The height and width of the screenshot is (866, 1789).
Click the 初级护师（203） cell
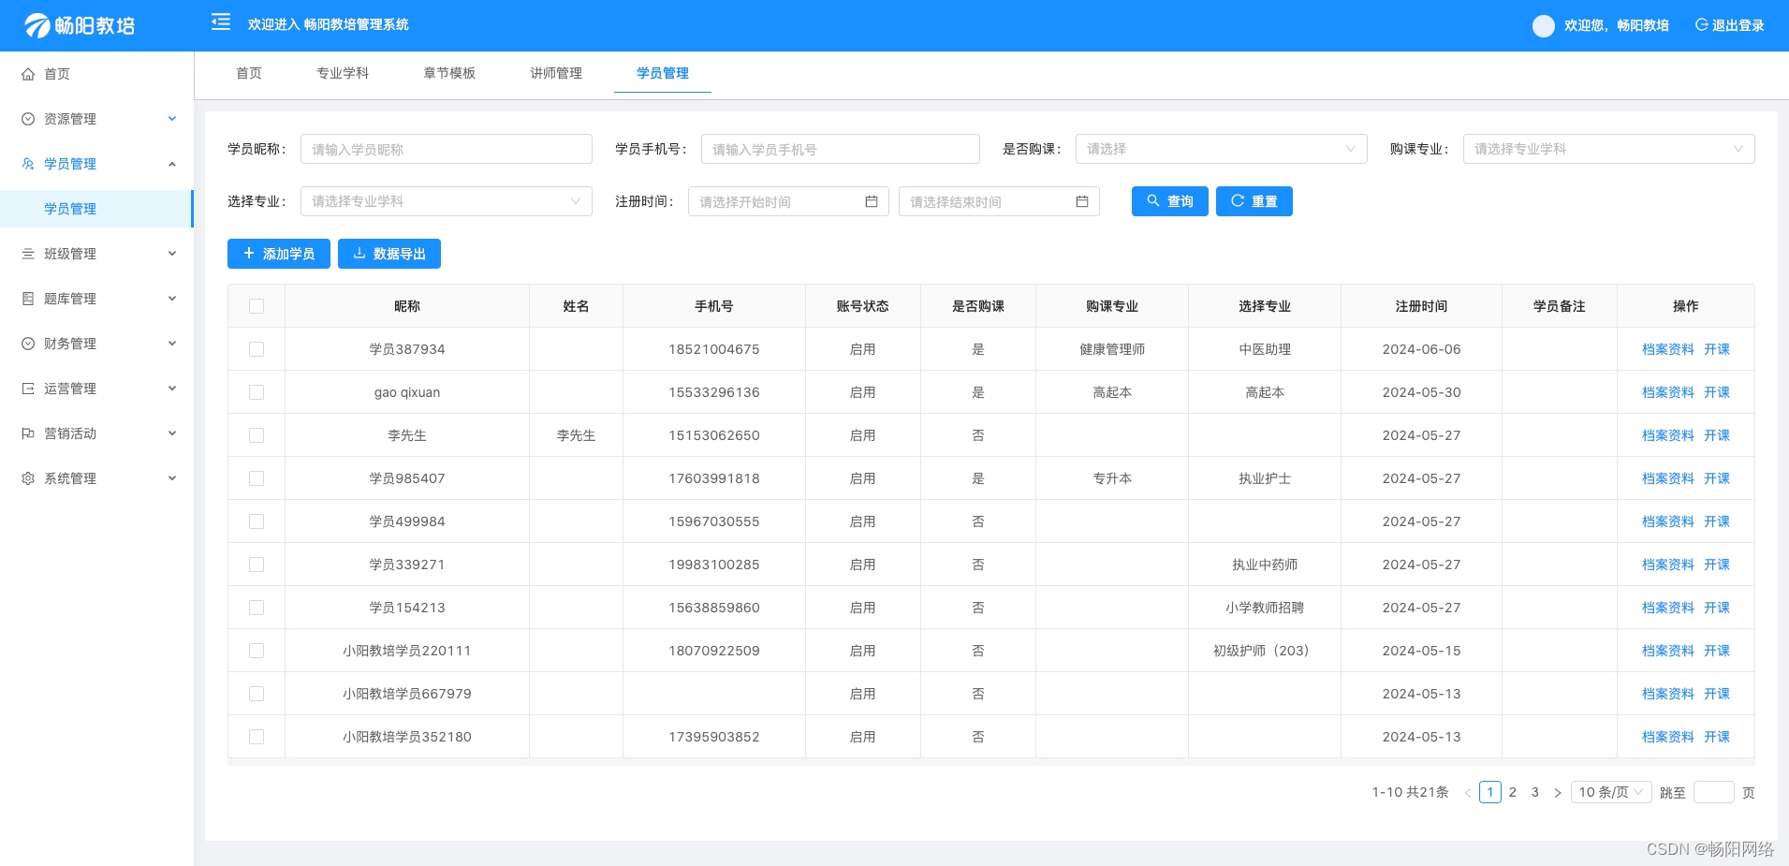1265,651
